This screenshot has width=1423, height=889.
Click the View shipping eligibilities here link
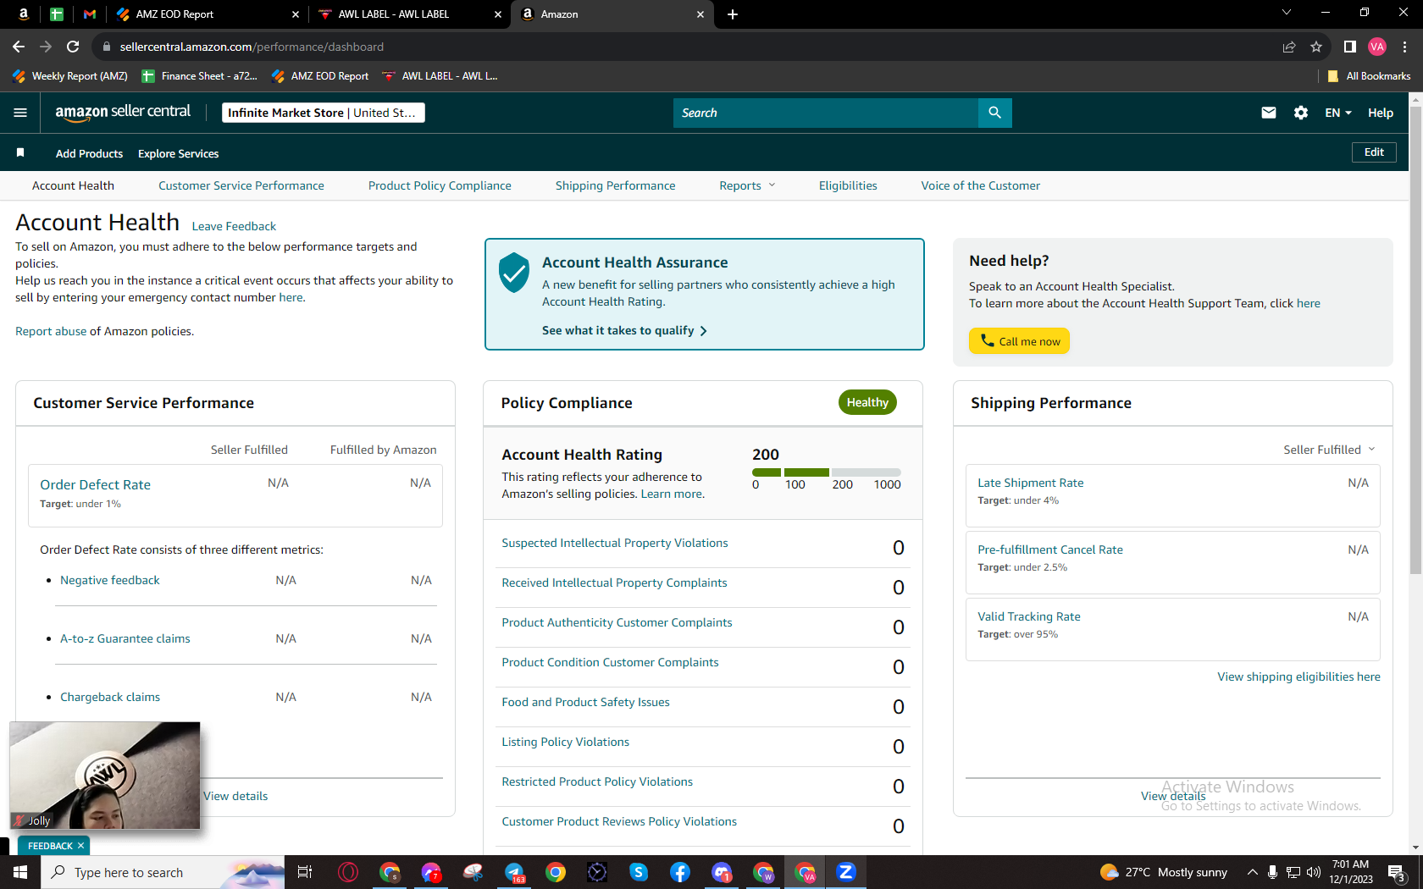click(x=1299, y=676)
